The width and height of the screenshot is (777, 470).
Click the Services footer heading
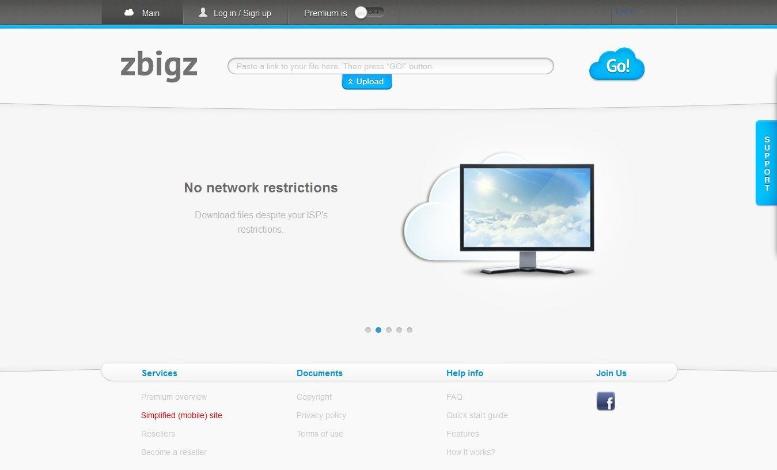160,373
